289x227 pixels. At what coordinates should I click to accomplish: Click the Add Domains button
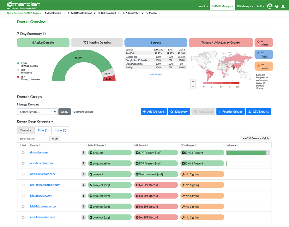[154, 111]
